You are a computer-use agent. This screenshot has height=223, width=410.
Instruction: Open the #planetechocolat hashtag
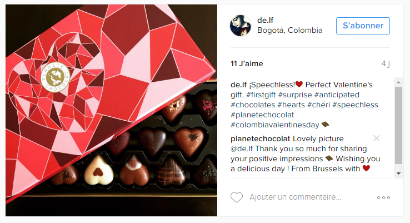pos(262,115)
